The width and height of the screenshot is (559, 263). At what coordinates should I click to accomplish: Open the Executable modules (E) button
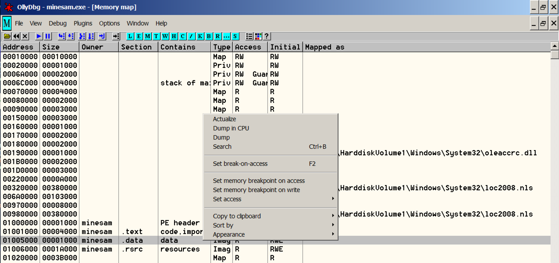pos(139,36)
